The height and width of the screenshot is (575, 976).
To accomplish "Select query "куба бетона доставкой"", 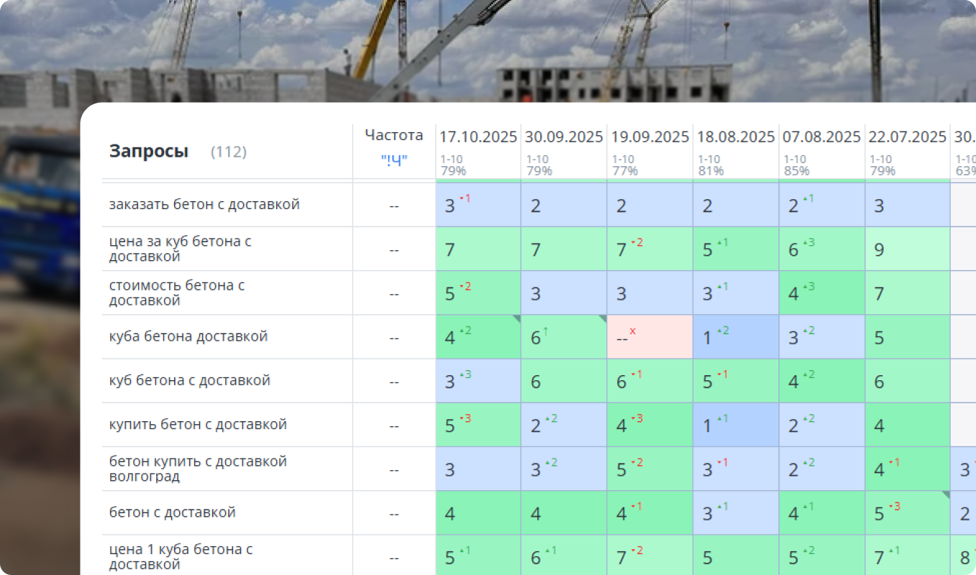I will click(x=188, y=336).
